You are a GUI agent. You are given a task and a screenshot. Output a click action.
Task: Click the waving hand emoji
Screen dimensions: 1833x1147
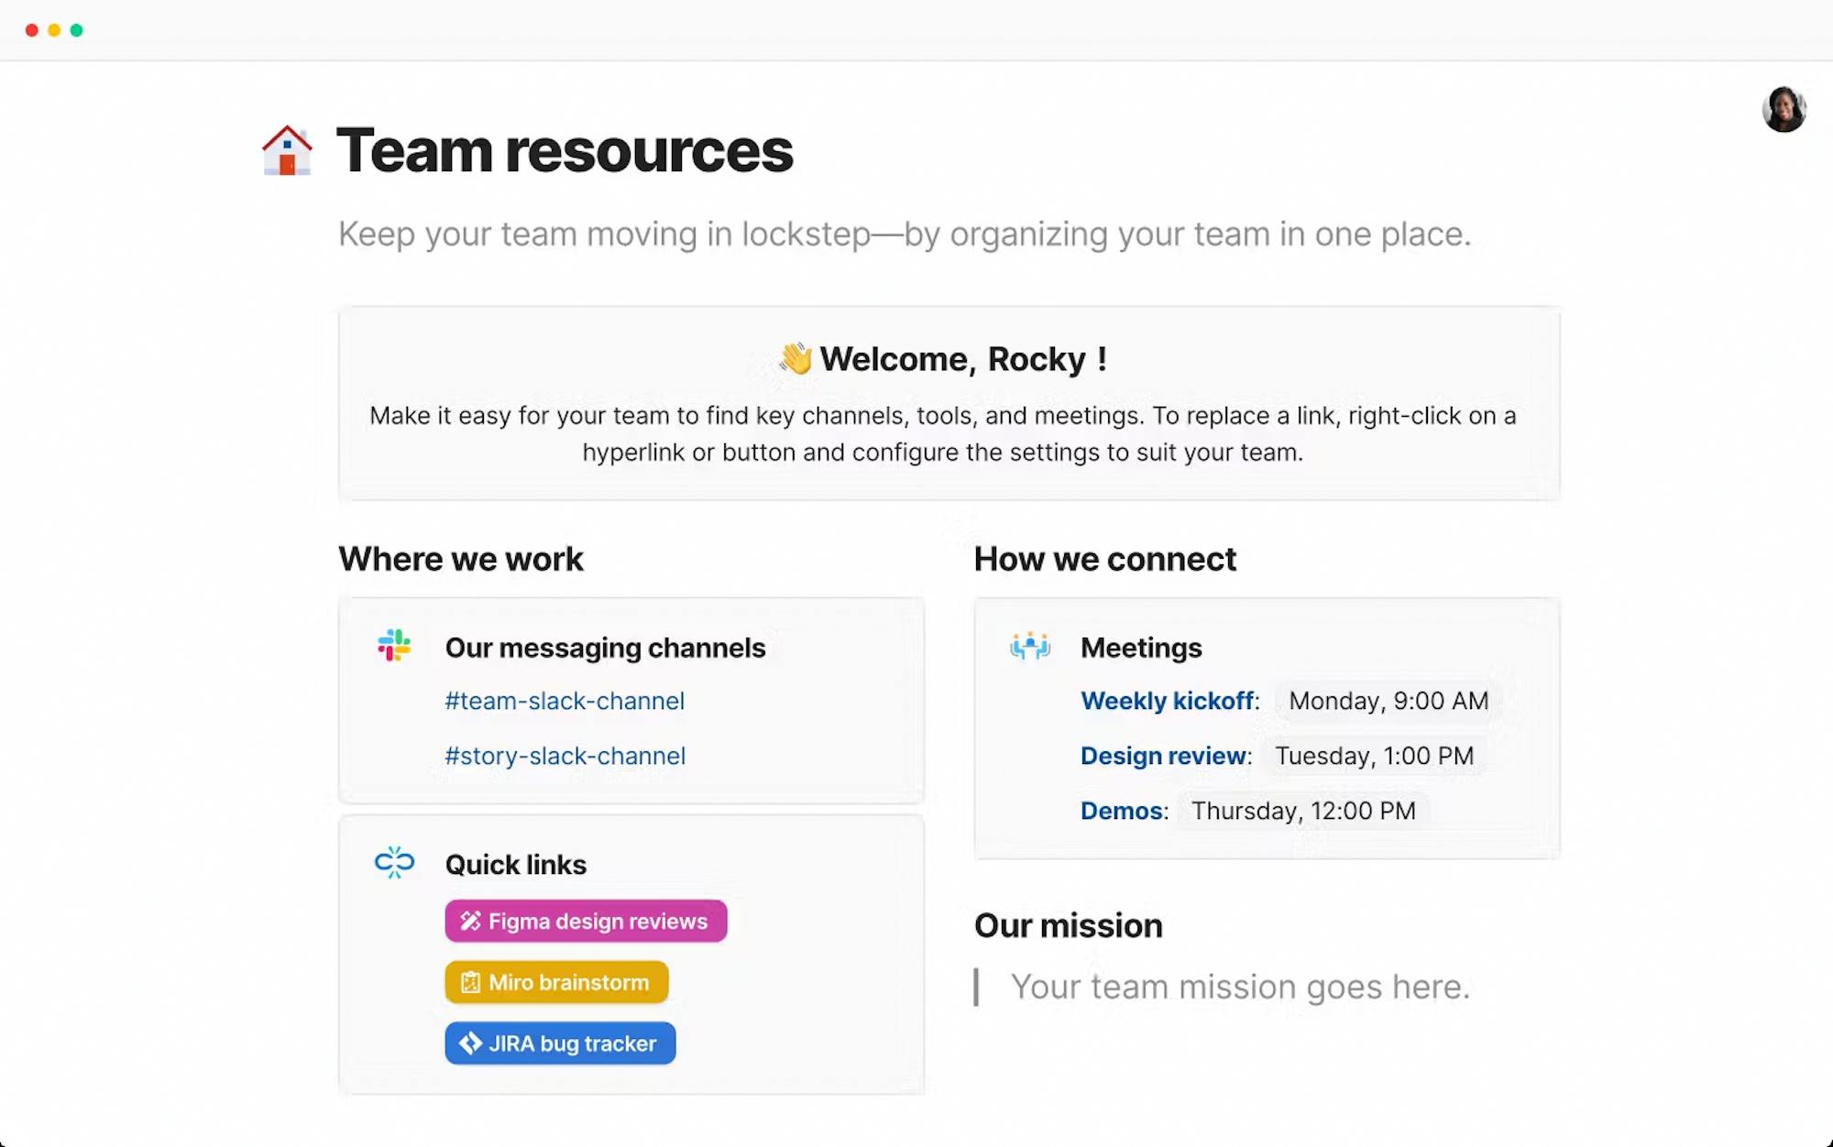pyautogui.click(x=795, y=358)
